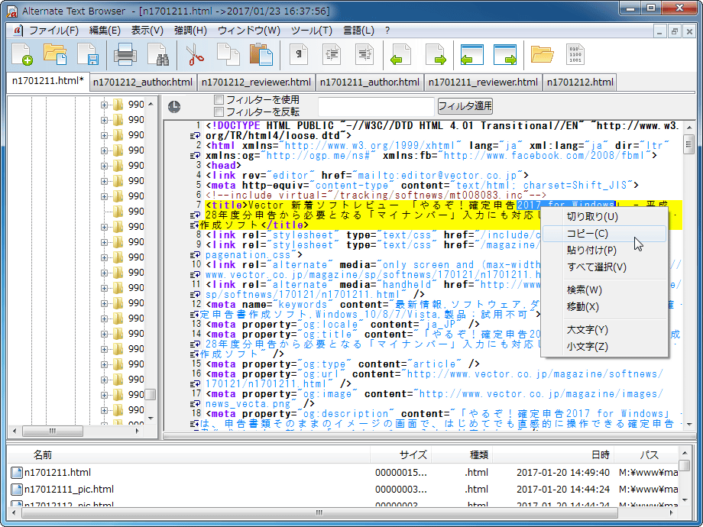Choose コピー(C) from the context menu
This screenshot has width=703, height=527.
(604, 234)
